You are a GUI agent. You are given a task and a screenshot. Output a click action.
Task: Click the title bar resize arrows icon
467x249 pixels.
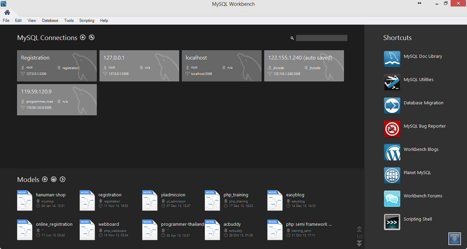pyautogui.click(x=419, y=3)
